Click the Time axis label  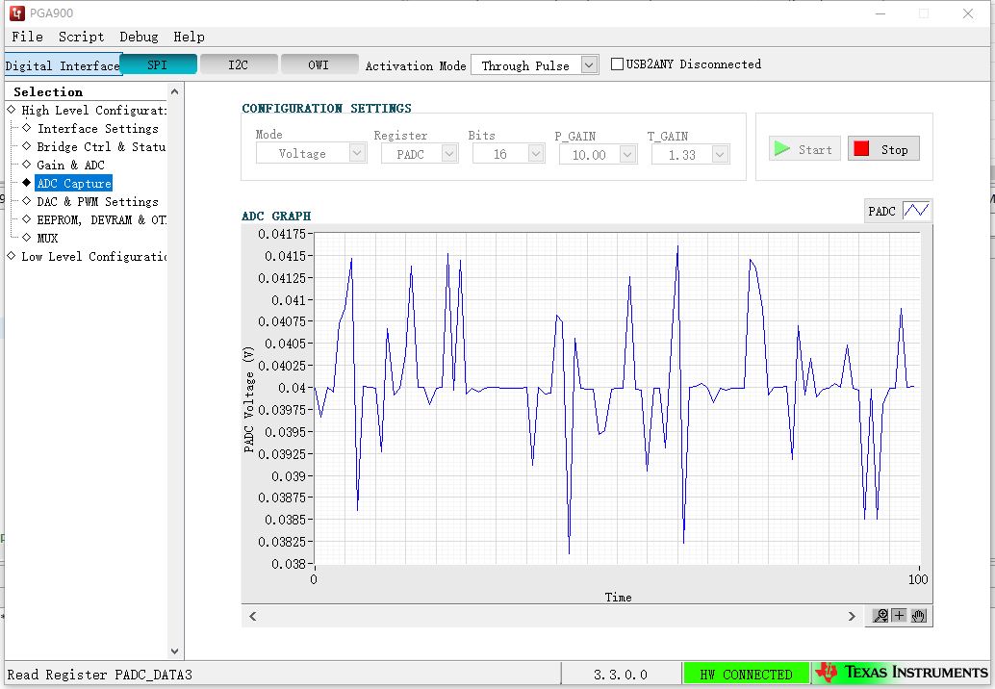tap(618, 598)
